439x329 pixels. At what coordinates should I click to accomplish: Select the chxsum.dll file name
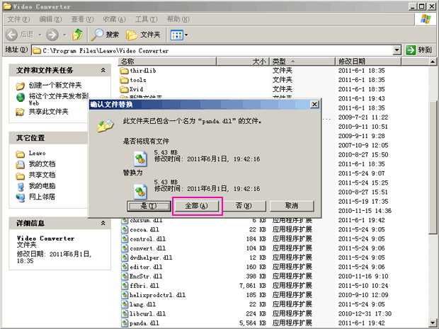[x=146, y=221]
